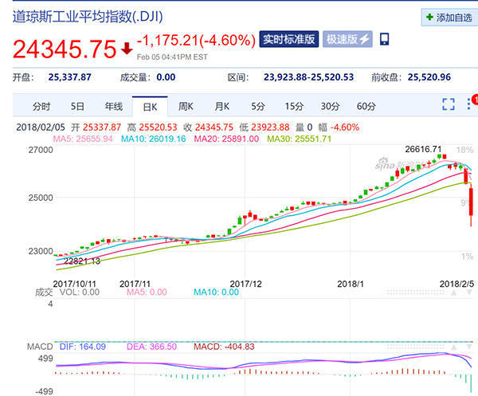
Task: Open the 分时 intraday chart tab
Action: point(41,107)
